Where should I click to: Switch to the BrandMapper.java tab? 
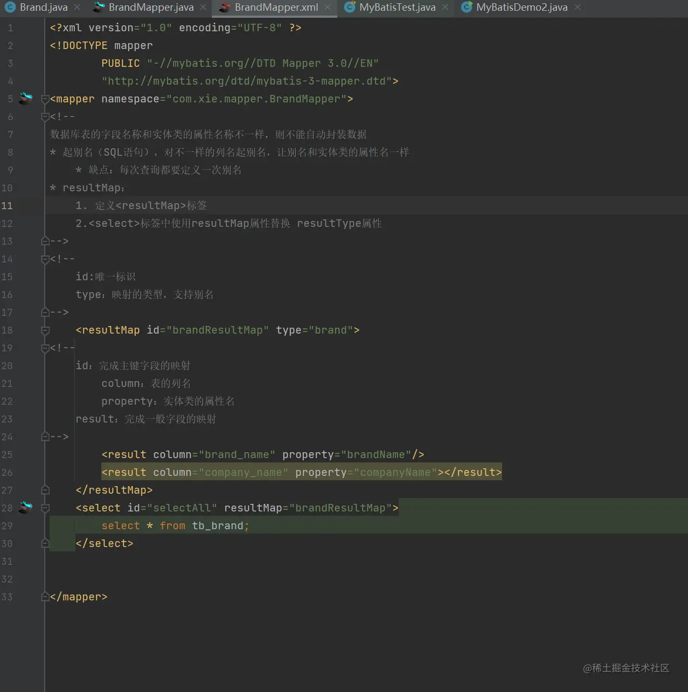tap(151, 8)
